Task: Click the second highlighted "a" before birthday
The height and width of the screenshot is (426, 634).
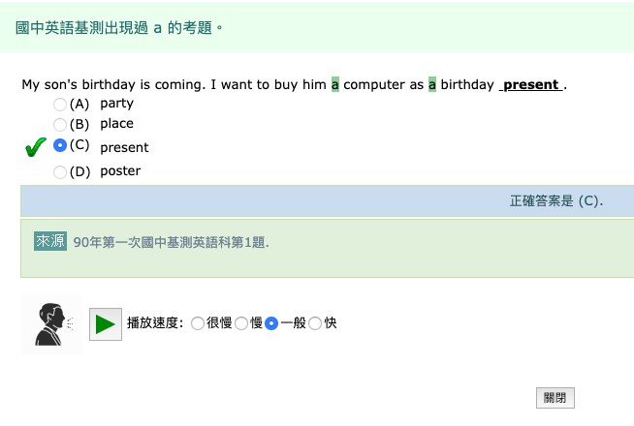Action: 432,84
